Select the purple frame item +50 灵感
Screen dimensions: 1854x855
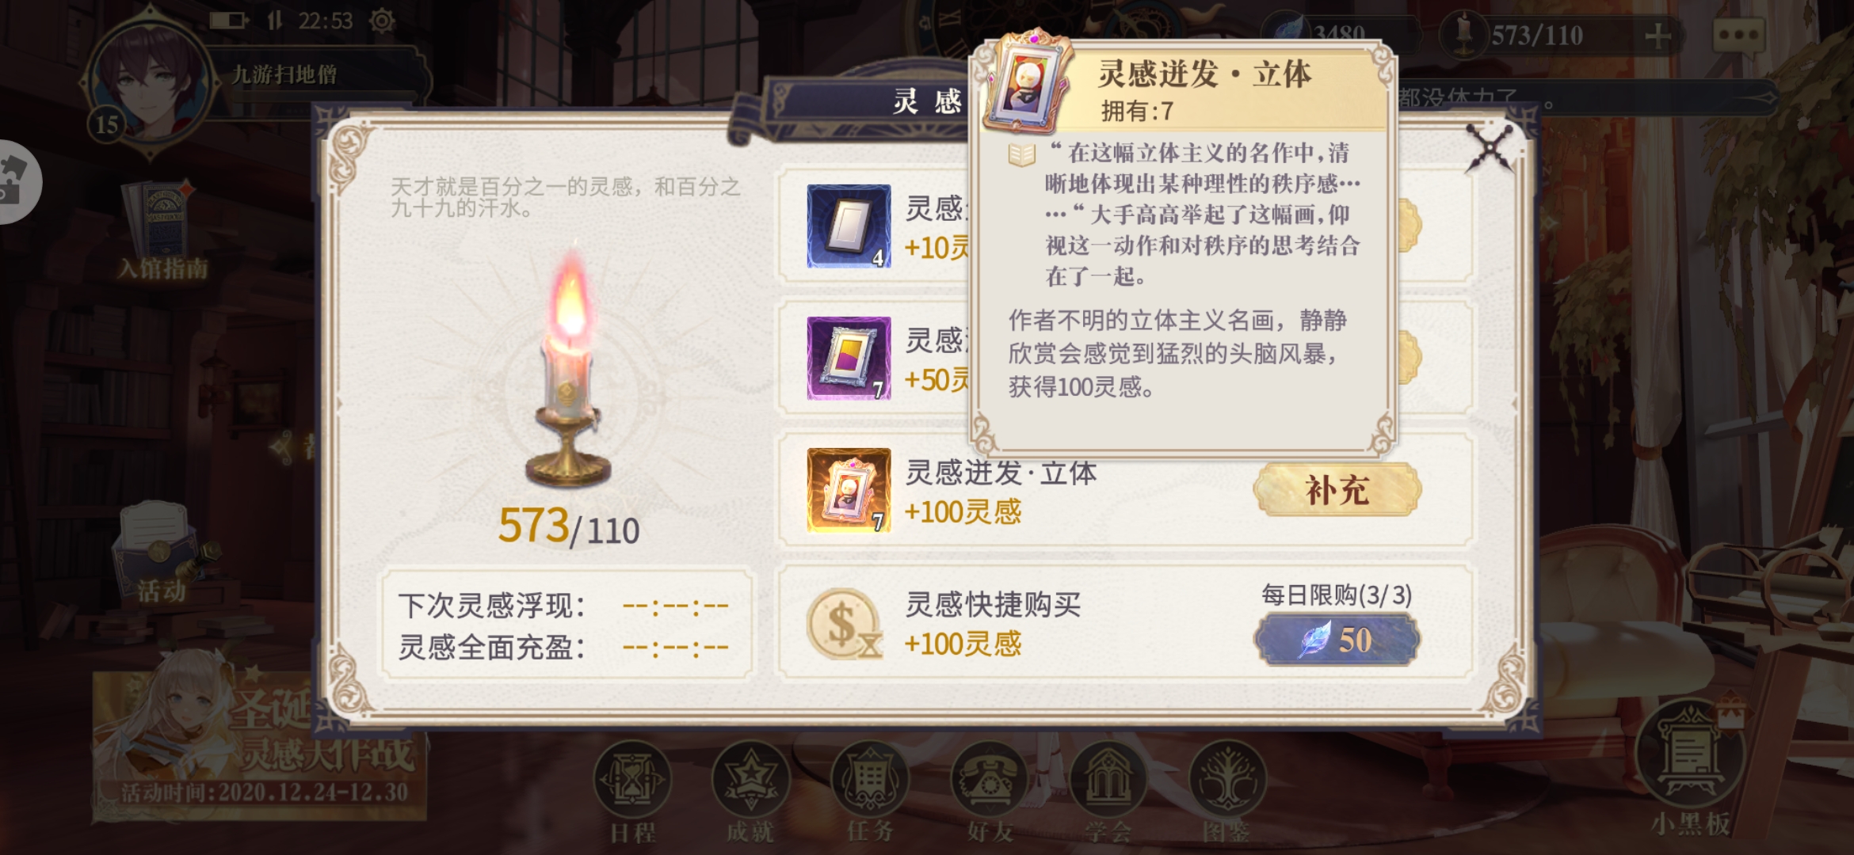click(849, 359)
